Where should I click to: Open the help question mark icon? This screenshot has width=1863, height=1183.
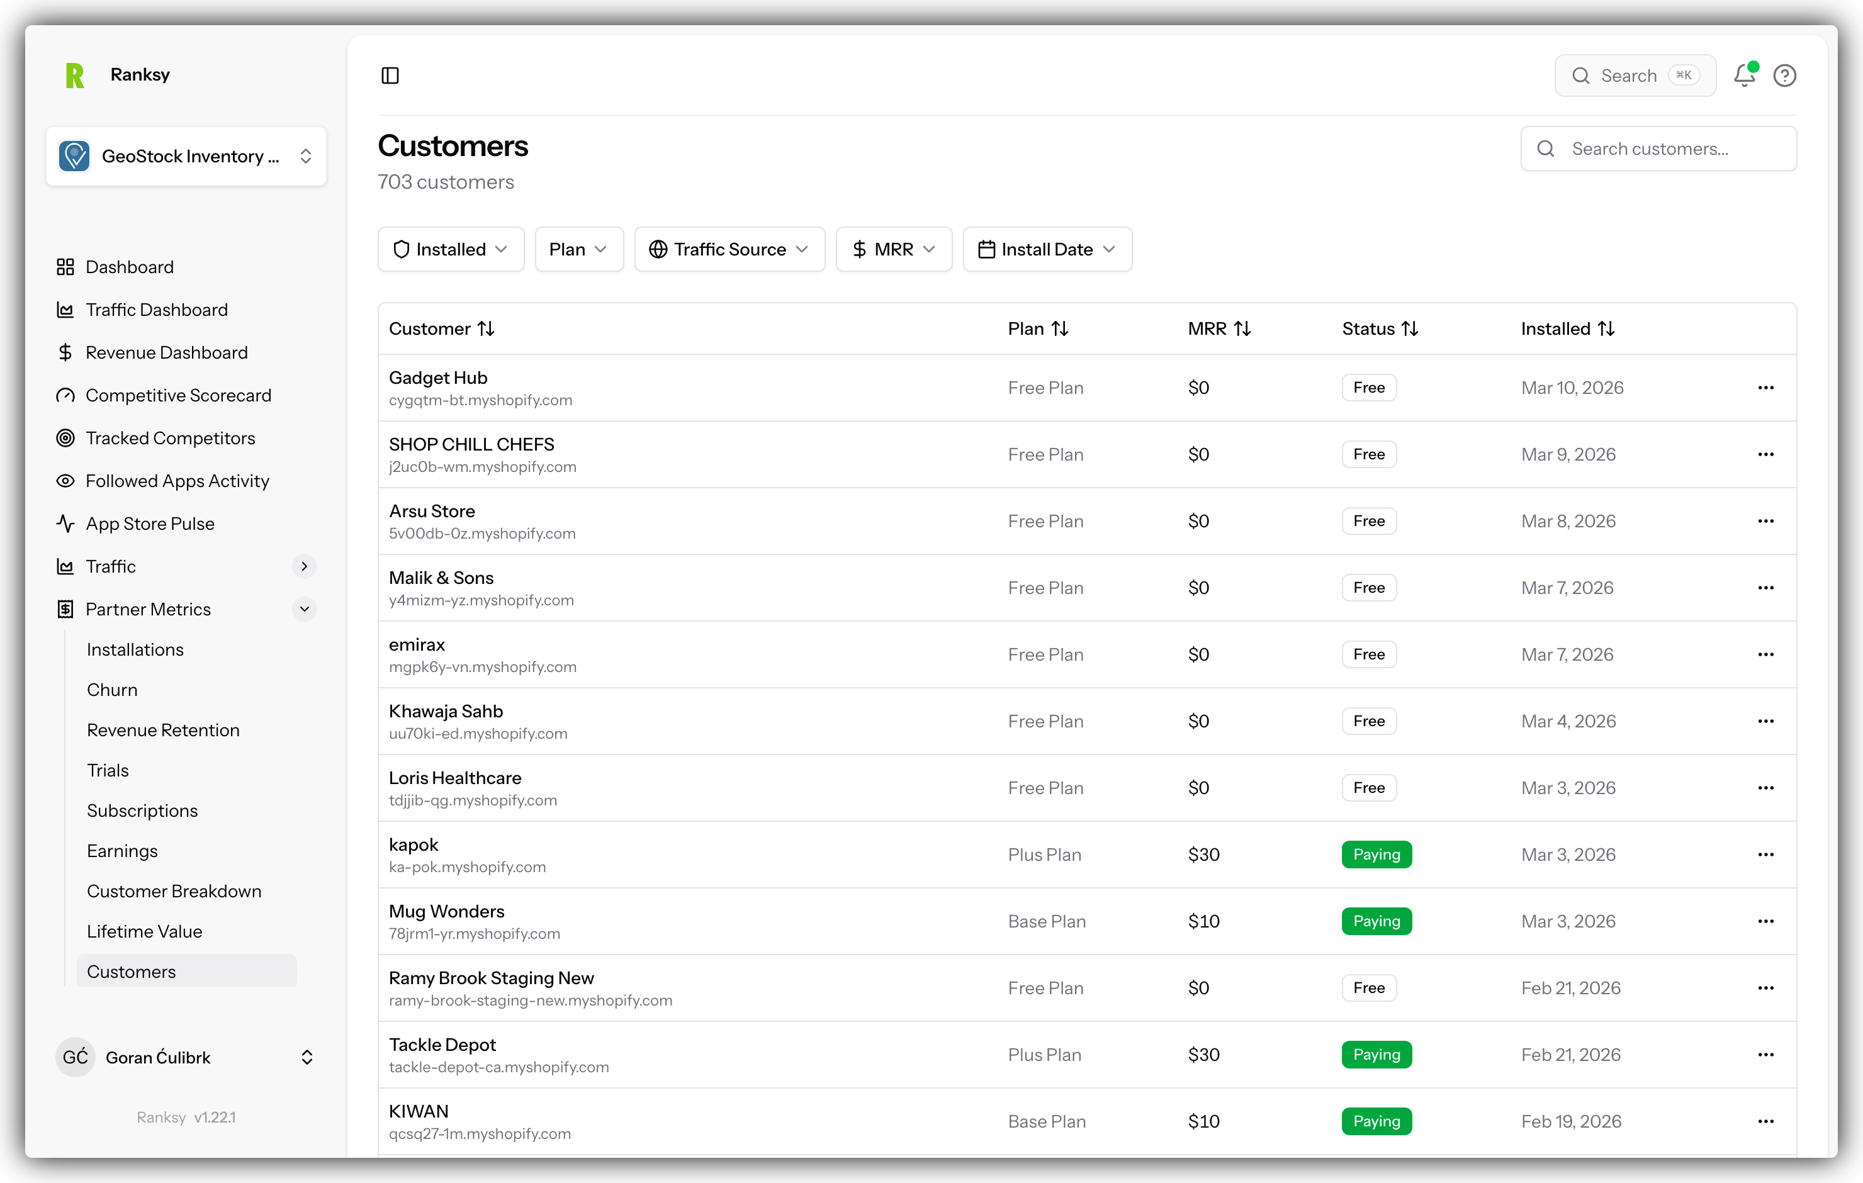(x=1784, y=75)
